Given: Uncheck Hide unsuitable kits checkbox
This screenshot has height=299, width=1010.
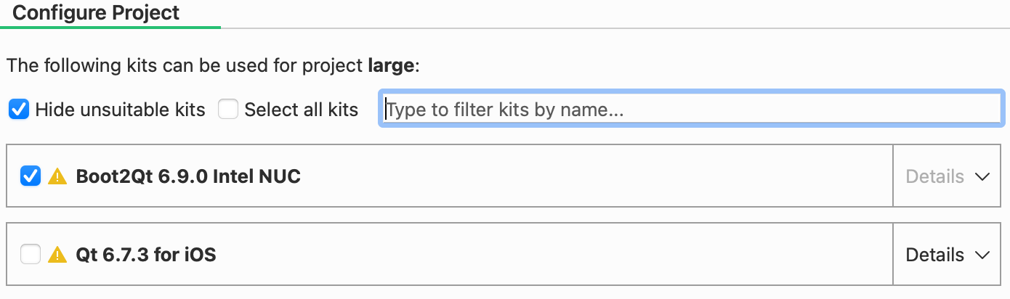Looking at the screenshot, I should point(19,110).
